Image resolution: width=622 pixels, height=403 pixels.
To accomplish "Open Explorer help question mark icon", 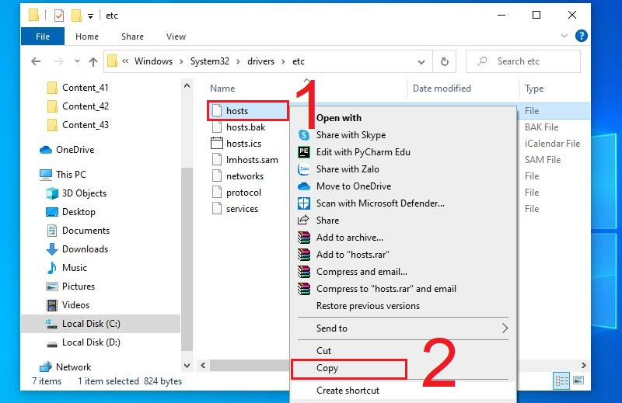I will click(x=581, y=36).
